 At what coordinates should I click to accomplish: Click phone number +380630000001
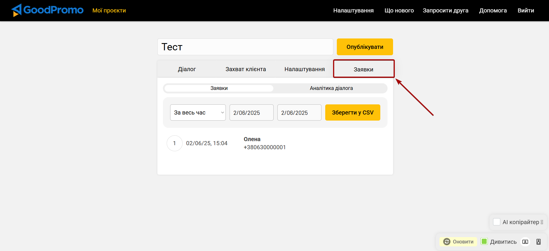265,147
